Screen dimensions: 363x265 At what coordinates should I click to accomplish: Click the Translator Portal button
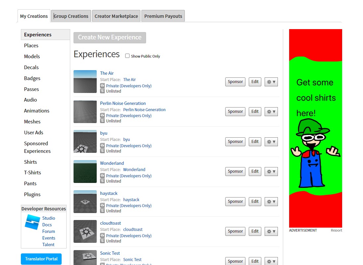coord(41,259)
